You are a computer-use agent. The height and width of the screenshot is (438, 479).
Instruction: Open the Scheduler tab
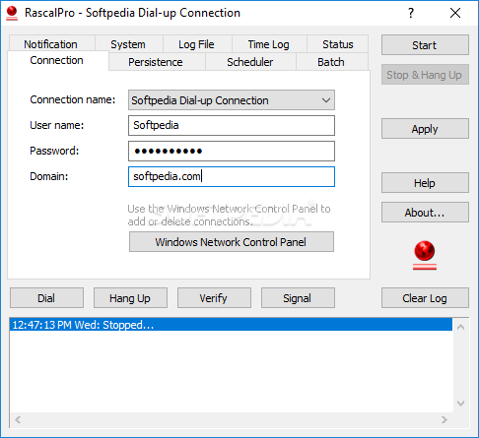click(x=250, y=62)
